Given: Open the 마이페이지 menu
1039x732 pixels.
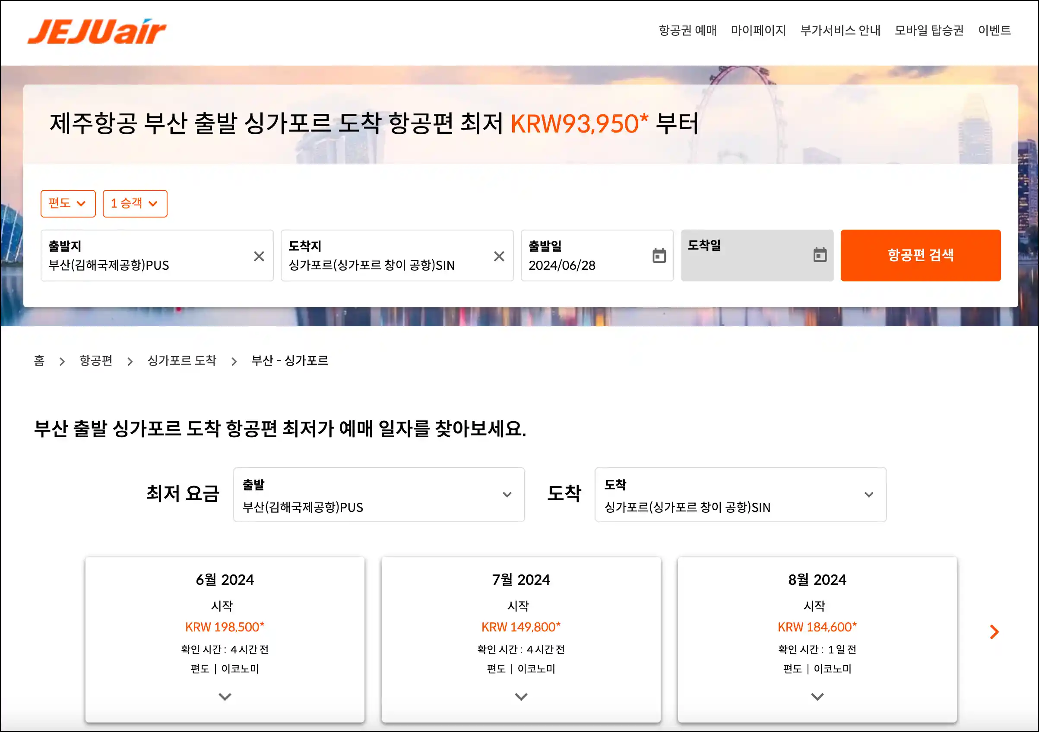Looking at the screenshot, I should pos(758,30).
